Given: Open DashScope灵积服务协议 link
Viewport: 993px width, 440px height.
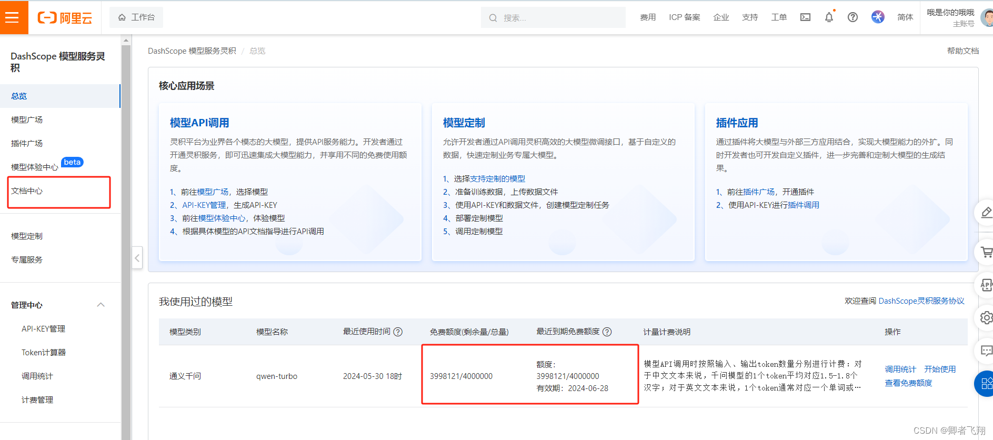Looking at the screenshot, I should pyautogui.click(x=921, y=301).
